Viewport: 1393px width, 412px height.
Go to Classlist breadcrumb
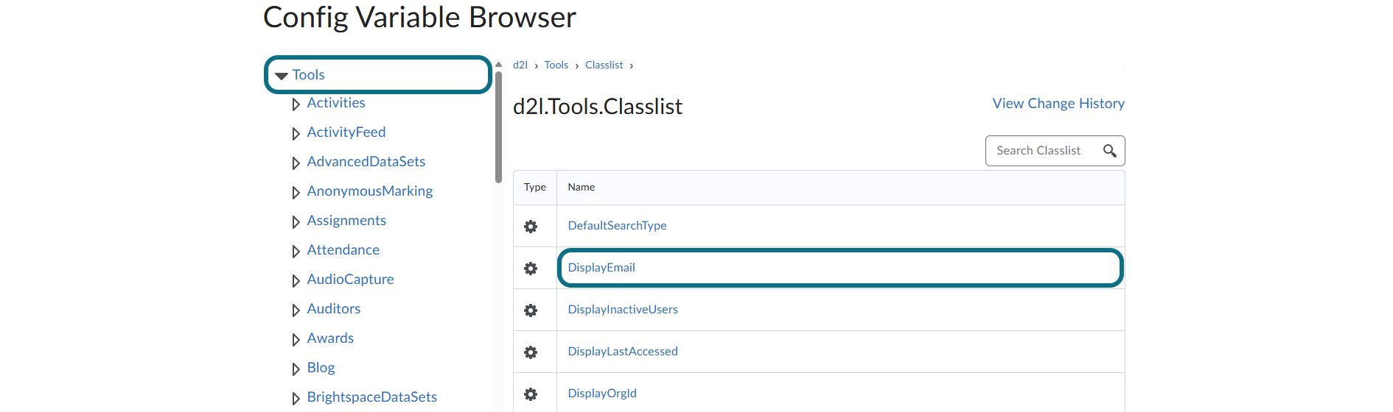(604, 65)
